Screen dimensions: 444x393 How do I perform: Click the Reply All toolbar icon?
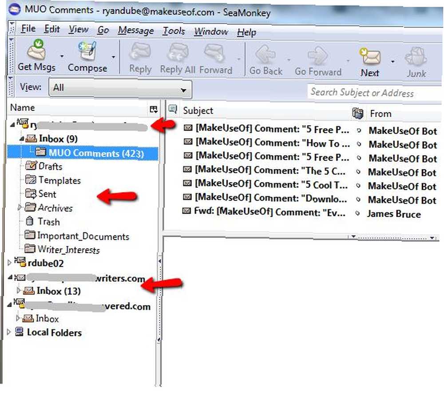pos(178,53)
